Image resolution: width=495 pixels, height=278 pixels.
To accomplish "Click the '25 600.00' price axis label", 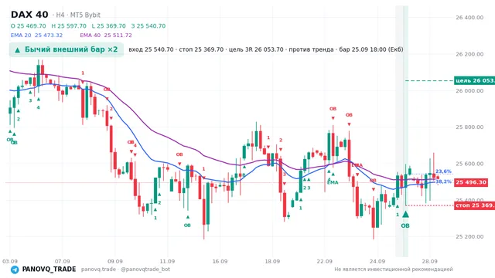I will [469, 164].
